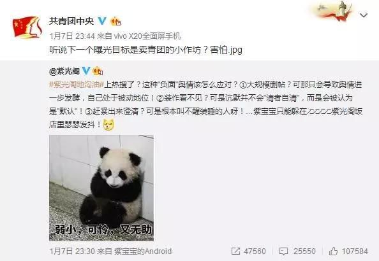Click the verified V badge next to 紫光阁

86,71
